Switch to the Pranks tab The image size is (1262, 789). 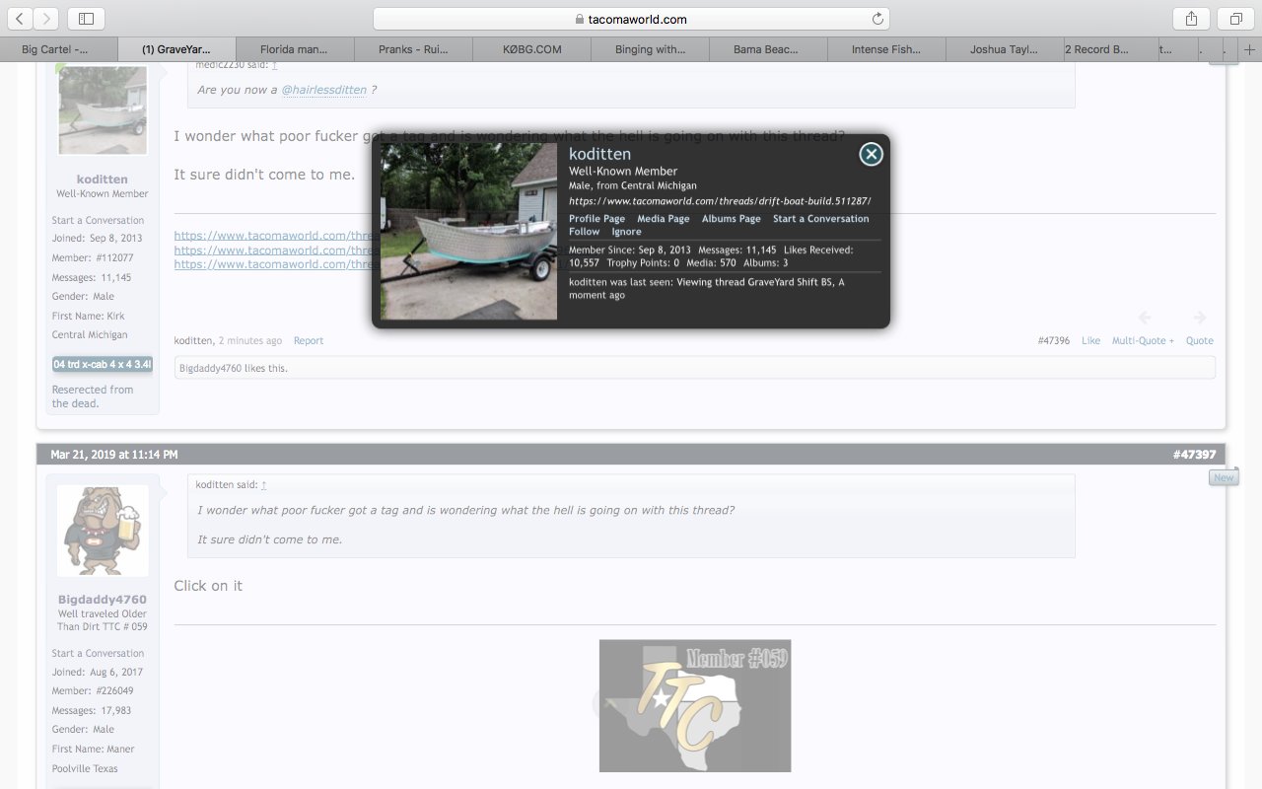point(413,49)
